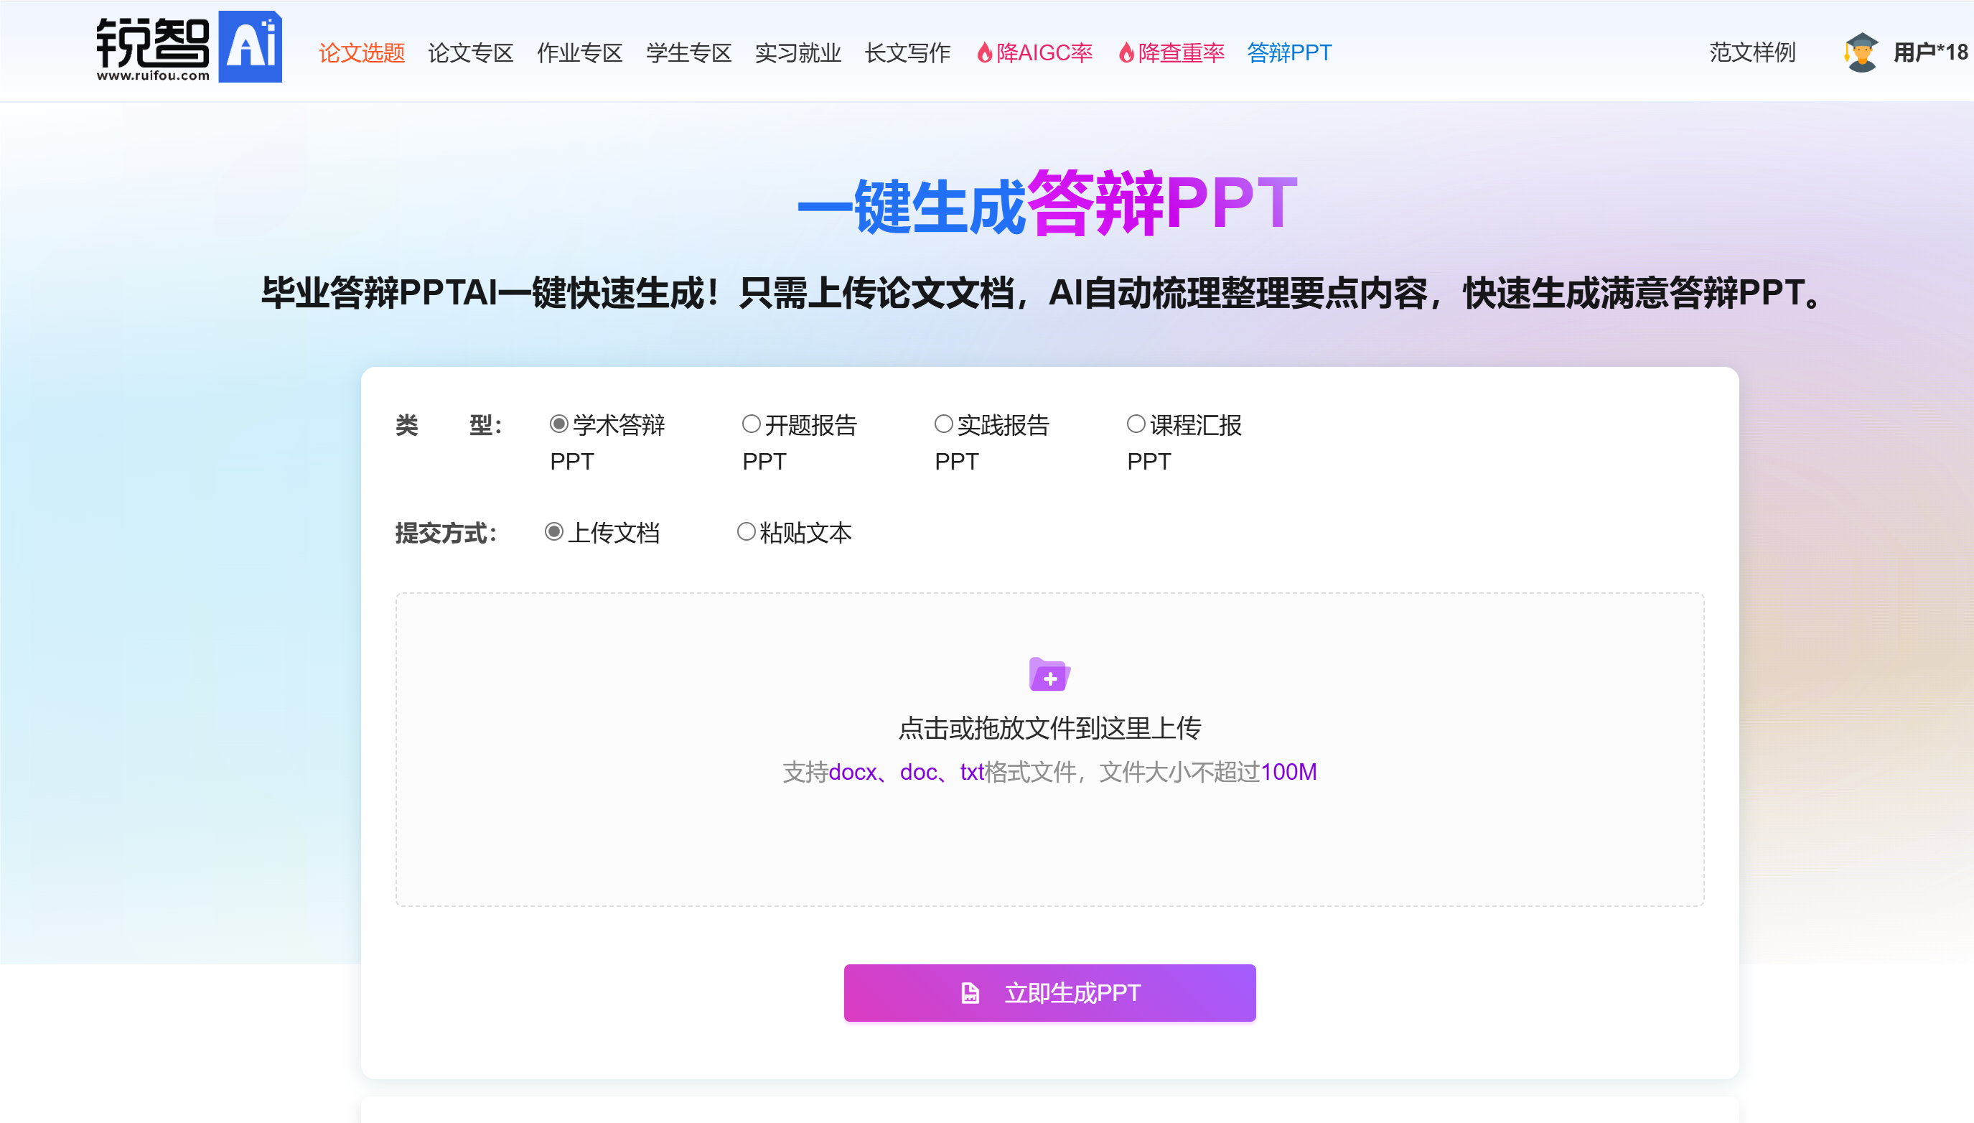Click the 一键生成答辩PPT headline
This screenshot has width=1974, height=1123.
(x=1048, y=205)
